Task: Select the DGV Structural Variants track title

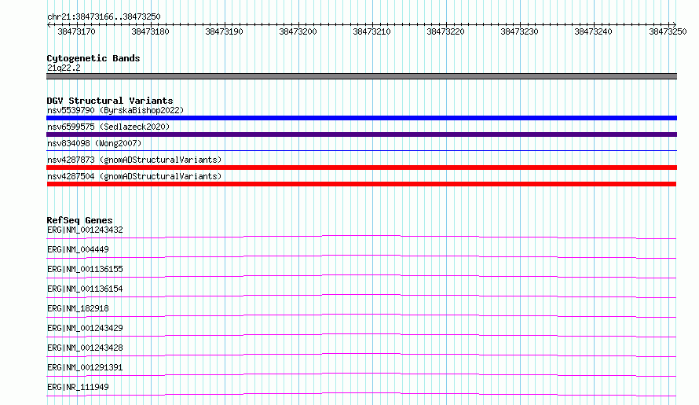Action: 110,101
